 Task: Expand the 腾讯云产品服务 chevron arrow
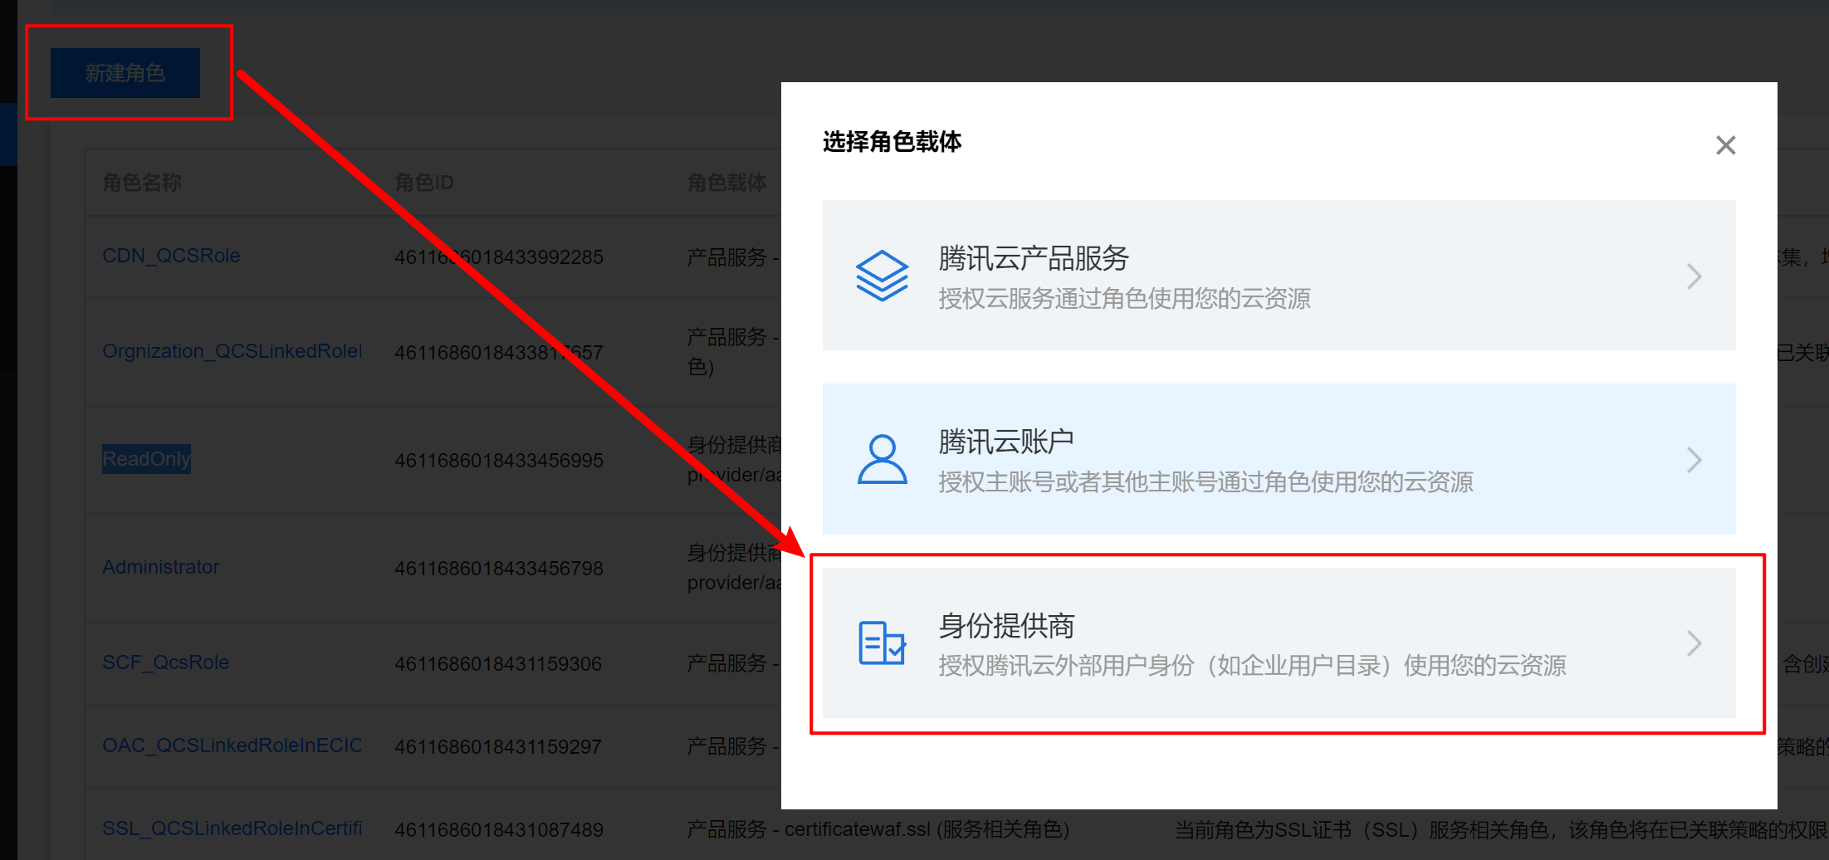(1694, 276)
